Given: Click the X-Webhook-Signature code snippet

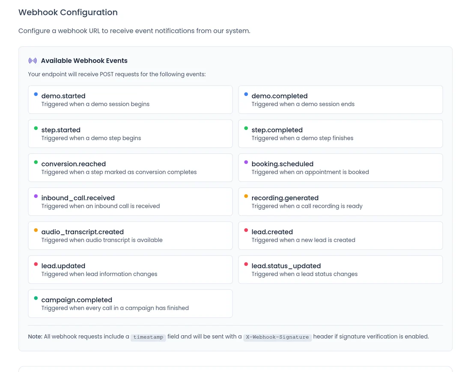Looking at the screenshot, I should point(277,337).
